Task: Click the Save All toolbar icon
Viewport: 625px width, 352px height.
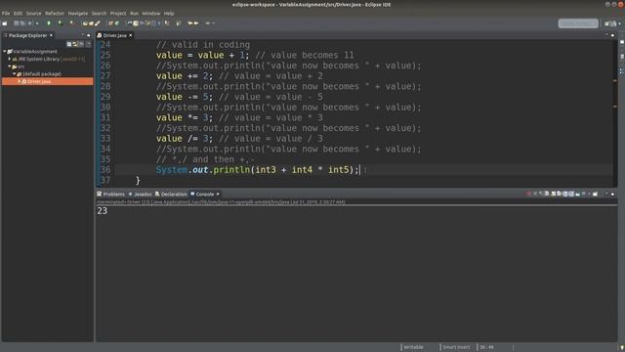Action: [x=21, y=23]
